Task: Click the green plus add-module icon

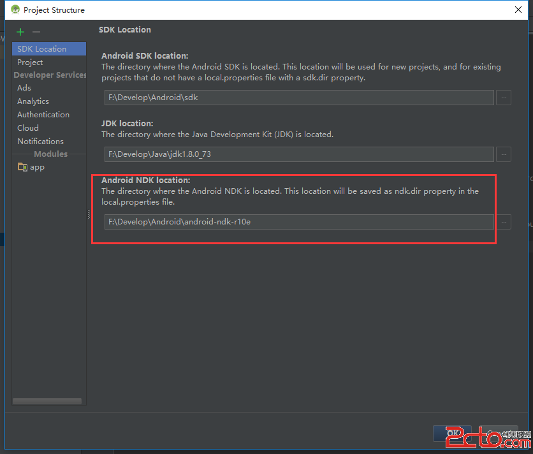Action: (x=20, y=32)
